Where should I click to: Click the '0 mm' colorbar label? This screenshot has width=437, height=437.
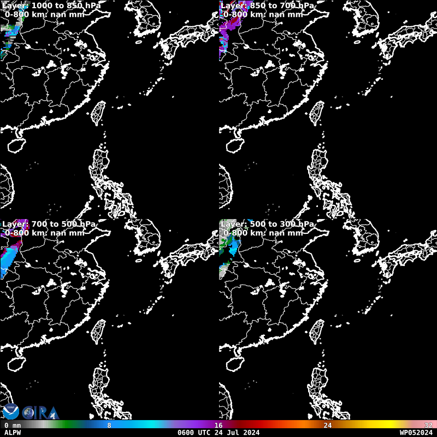13,426
